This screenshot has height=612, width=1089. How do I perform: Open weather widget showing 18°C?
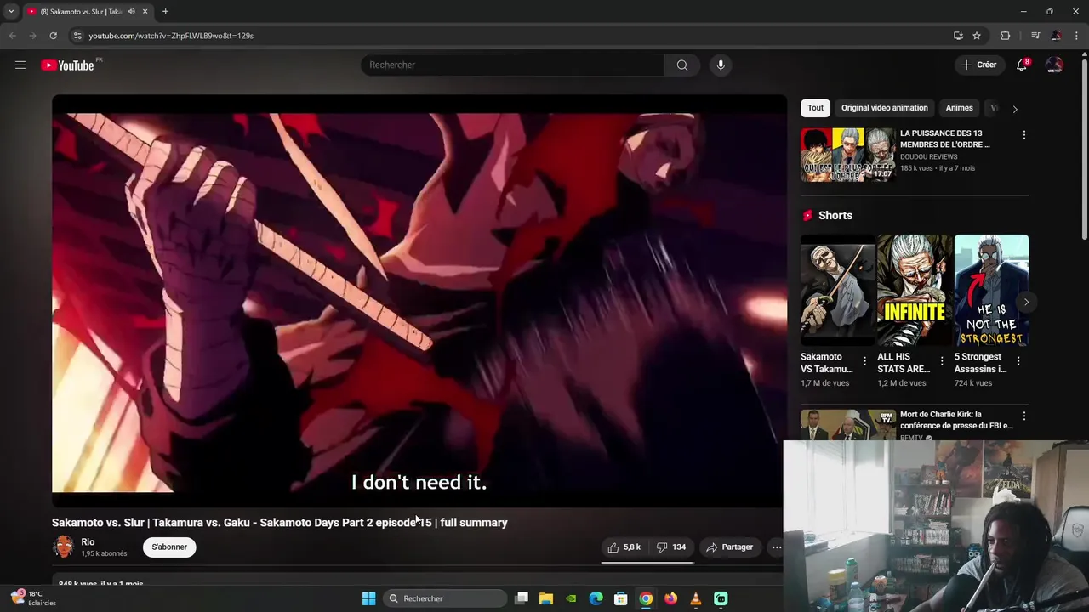coord(32,598)
